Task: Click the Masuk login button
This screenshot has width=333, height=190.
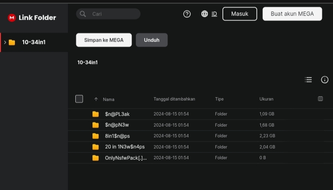Action: click(240, 14)
